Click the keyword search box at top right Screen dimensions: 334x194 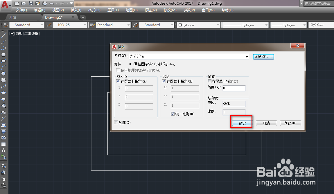318,3
